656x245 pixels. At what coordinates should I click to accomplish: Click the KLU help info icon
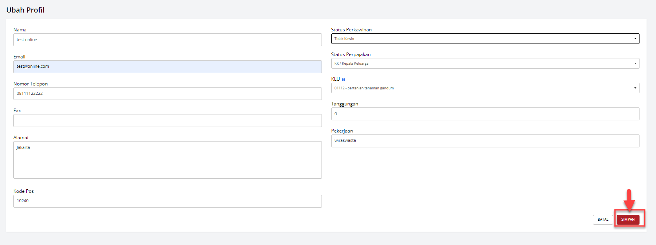(344, 80)
